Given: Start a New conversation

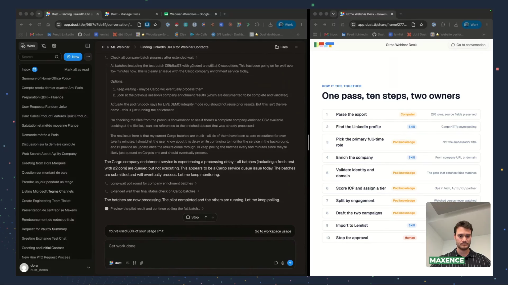Looking at the screenshot, I should 73,57.
